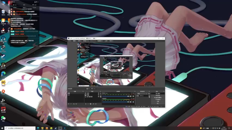
Task: Move source up in sources toolbar
Action: (x=93, y=104)
